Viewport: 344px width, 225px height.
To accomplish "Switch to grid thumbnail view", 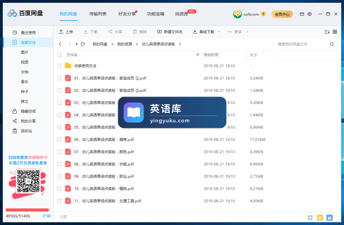I will 335,32.
